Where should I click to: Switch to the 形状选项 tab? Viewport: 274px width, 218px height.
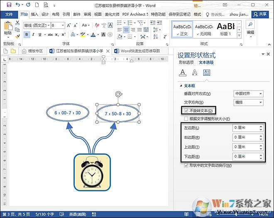[x=186, y=62]
